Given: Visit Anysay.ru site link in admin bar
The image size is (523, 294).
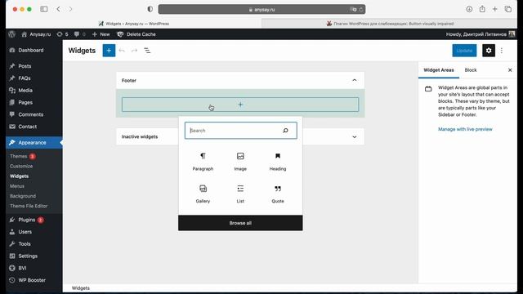Looking at the screenshot, I should [36, 34].
